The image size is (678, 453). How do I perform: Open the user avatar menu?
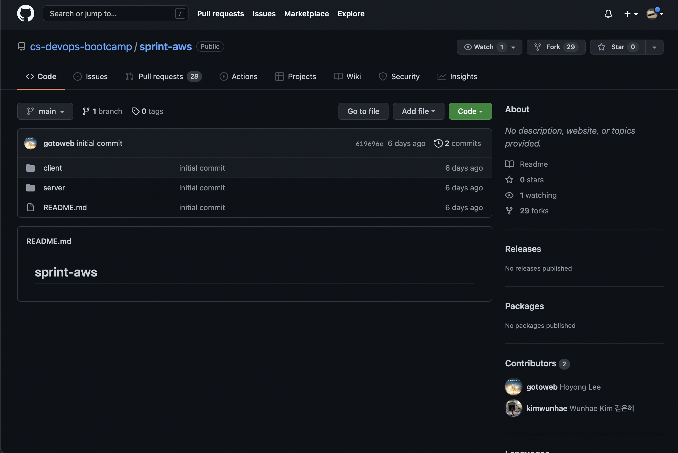click(x=655, y=13)
